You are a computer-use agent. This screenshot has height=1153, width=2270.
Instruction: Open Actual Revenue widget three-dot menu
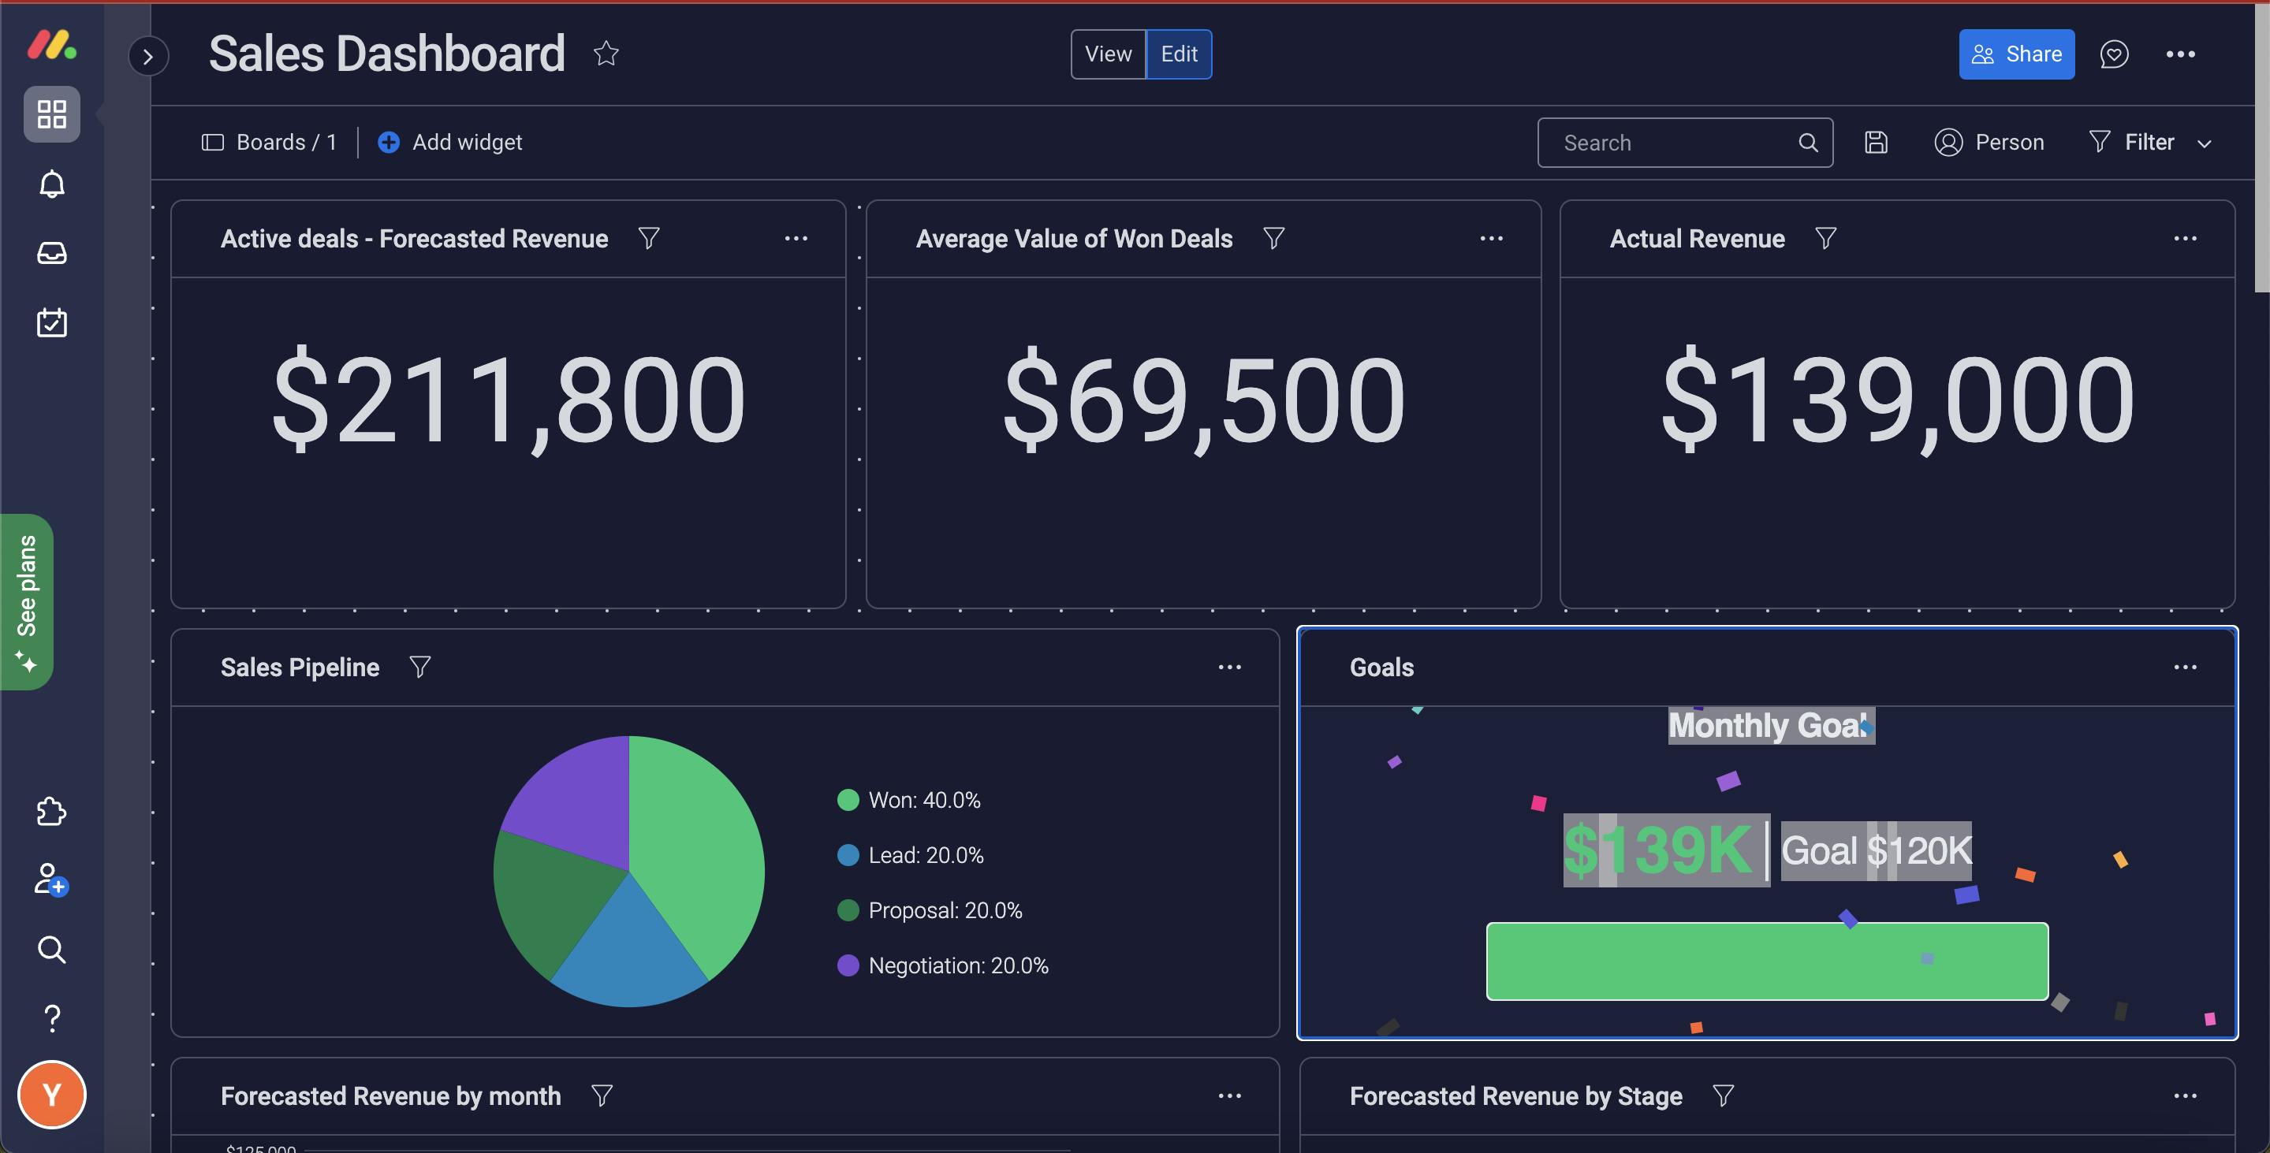click(x=2185, y=239)
